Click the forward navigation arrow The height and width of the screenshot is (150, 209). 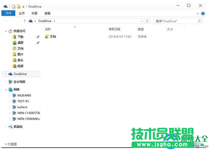[x=13, y=21]
